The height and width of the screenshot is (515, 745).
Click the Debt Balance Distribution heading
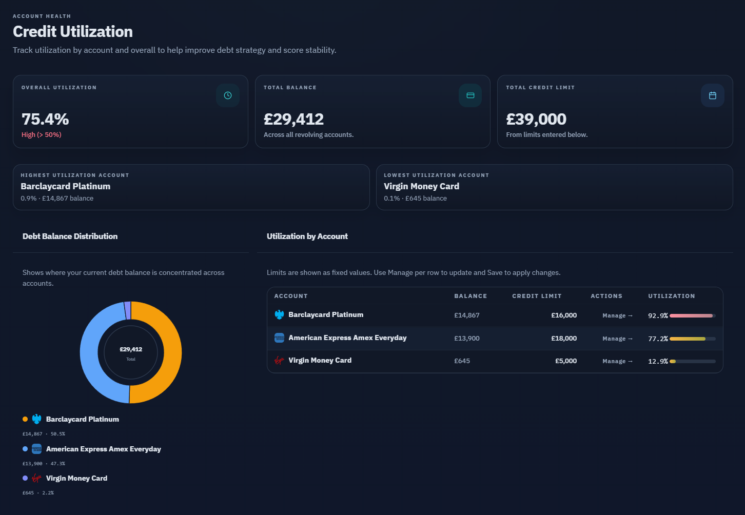70,236
